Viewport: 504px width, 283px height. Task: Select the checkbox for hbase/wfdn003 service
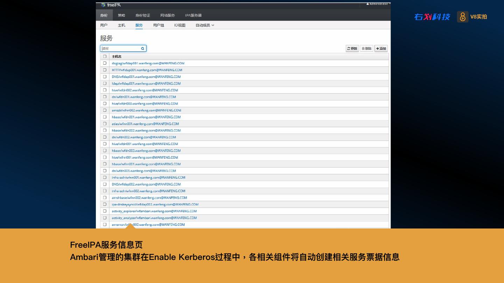tap(105, 151)
